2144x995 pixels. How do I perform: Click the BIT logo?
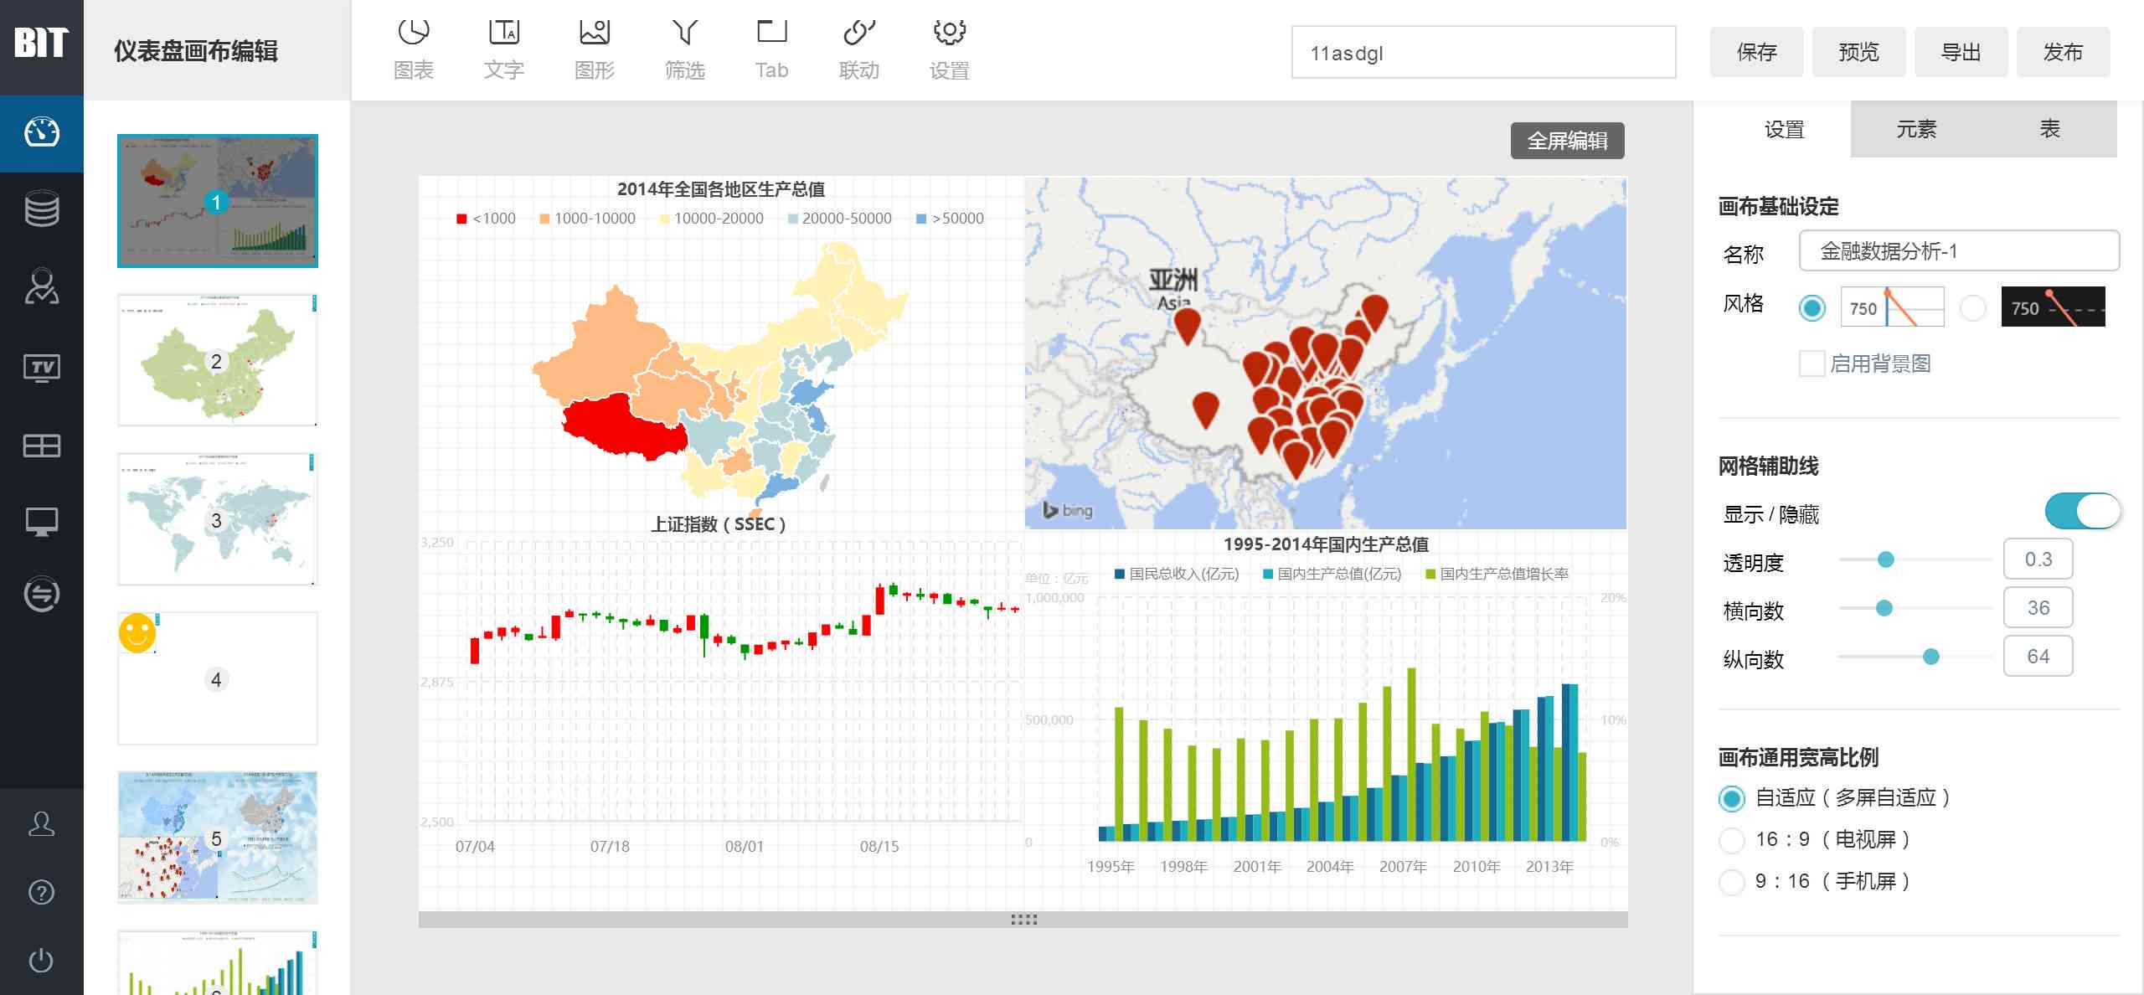[40, 42]
